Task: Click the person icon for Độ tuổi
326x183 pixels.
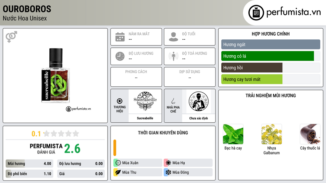Action: tap(174, 37)
